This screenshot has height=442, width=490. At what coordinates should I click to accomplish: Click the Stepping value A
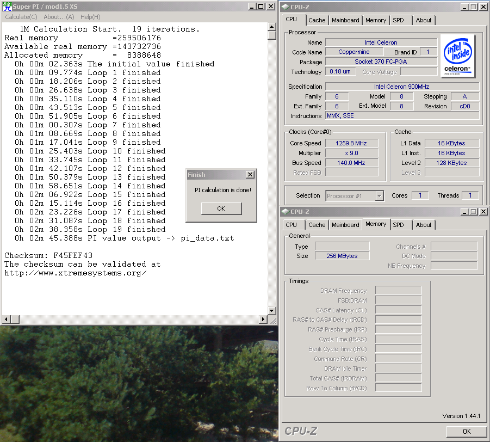click(x=464, y=97)
